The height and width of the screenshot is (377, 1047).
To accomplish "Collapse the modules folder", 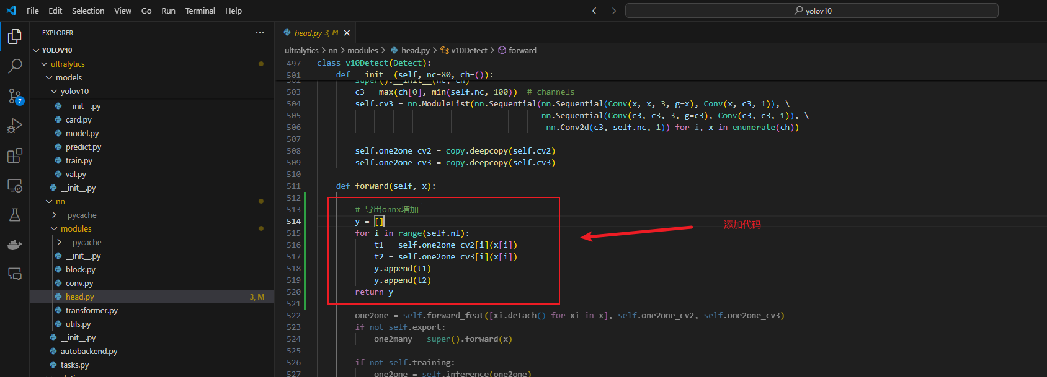I will 152,228.
